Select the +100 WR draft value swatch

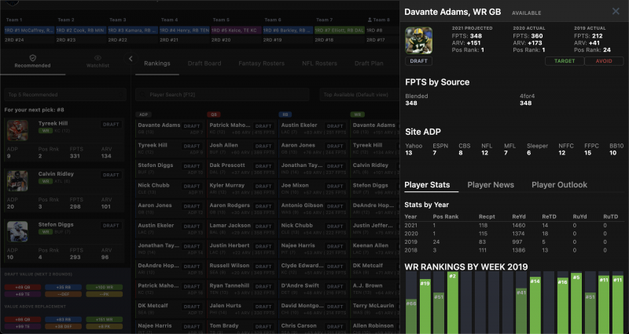click(x=105, y=287)
